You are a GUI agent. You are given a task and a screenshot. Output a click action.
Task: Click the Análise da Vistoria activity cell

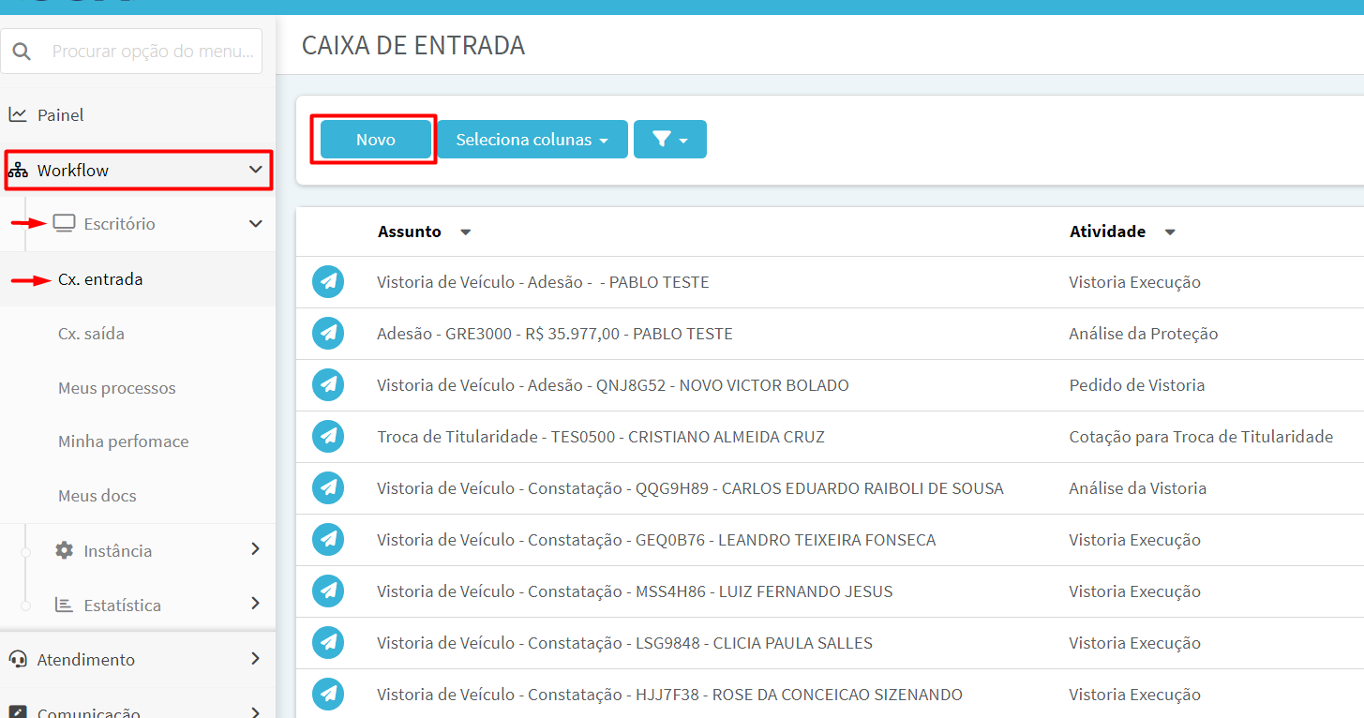click(1138, 488)
